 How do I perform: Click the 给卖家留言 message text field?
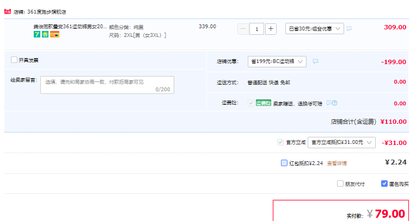107,85
